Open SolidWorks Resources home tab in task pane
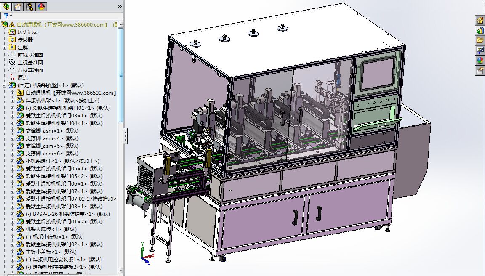The image size is (485, 276). coord(480,20)
